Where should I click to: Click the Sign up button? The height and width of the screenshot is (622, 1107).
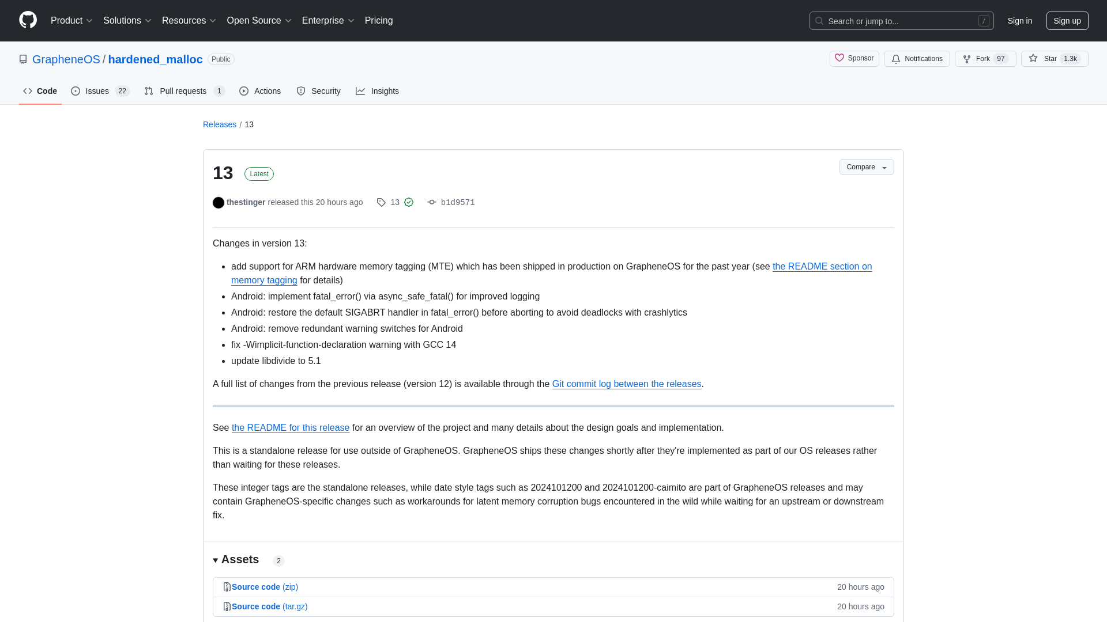[x=1067, y=21]
